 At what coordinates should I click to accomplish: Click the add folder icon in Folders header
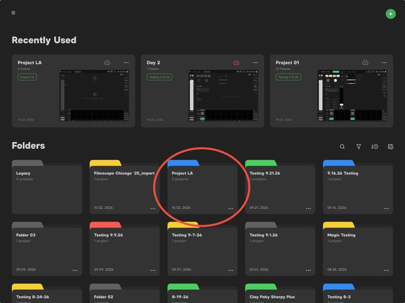[390, 147]
